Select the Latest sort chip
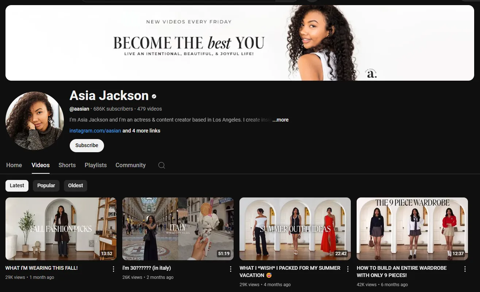This screenshot has width=480, height=292. (x=17, y=185)
